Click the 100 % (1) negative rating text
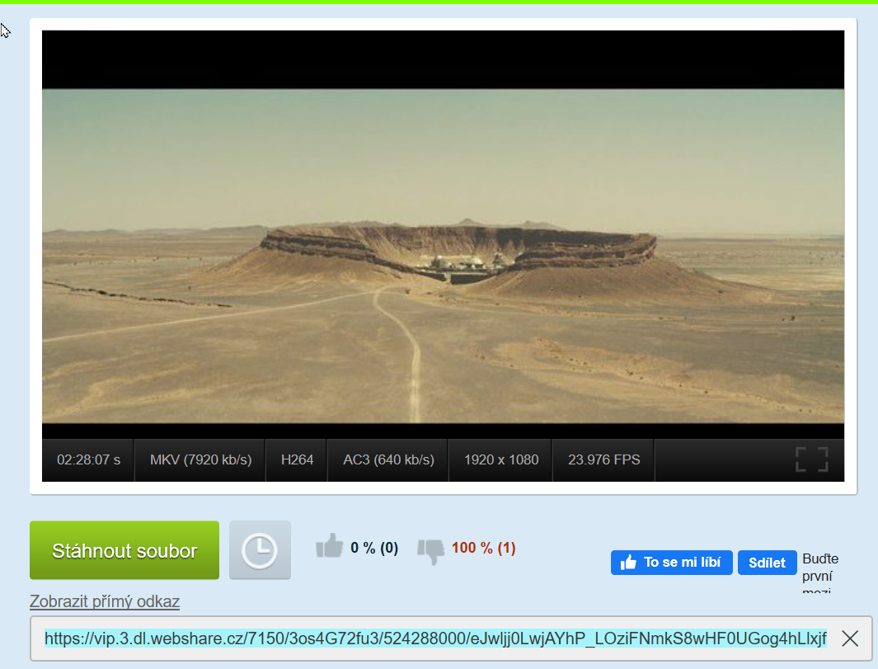The height and width of the screenshot is (669, 878). (x=483, y=548)
